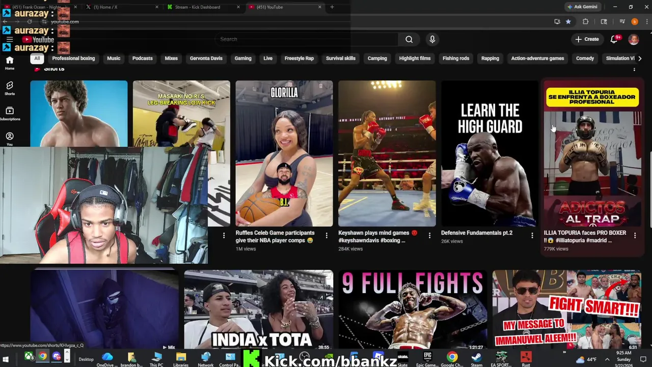Select the Live filter chip
652x367 pixels.
(x=268, y=58)
